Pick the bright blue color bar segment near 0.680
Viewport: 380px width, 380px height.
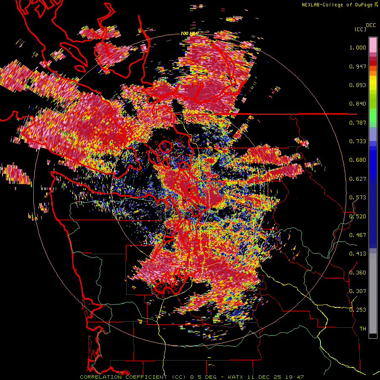[x=373, y=163]
